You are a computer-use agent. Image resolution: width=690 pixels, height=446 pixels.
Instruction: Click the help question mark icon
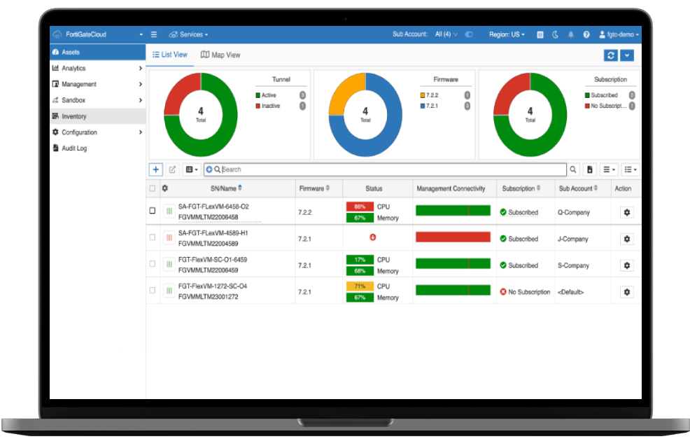[x=586, y=34]
